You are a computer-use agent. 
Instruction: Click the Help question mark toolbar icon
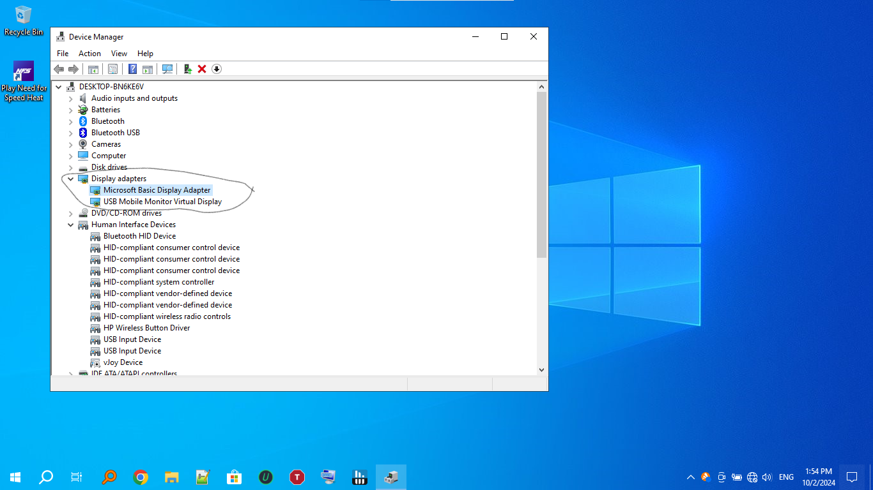coord(132,69)
